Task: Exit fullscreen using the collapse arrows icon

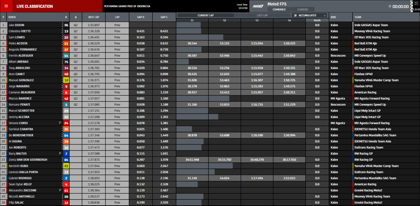Action: coord(416,3)
